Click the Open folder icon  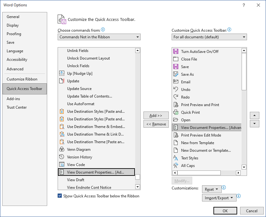pyautogui.click(x=176, y=120)
